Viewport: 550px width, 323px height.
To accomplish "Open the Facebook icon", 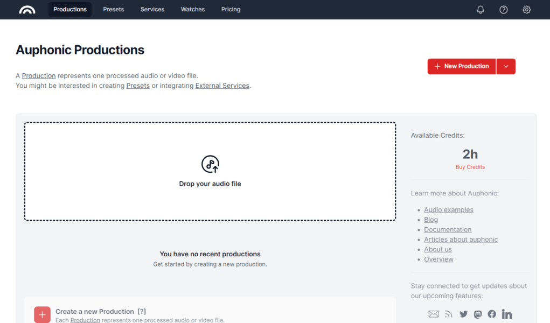I will [492, 314].
